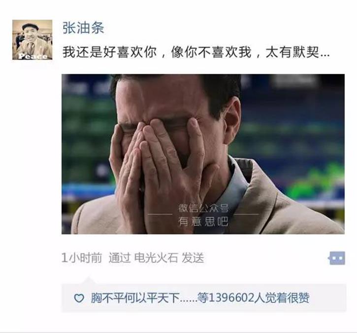Open the 电光火石 source app link
The width and height of the screenshot is (357, 333).
[156, 258]
